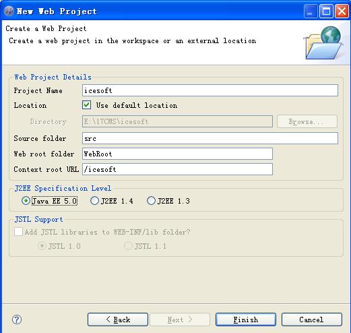Click the Browse directory button
The height and width of the screenshot is (333, 351).
[307, 121]
